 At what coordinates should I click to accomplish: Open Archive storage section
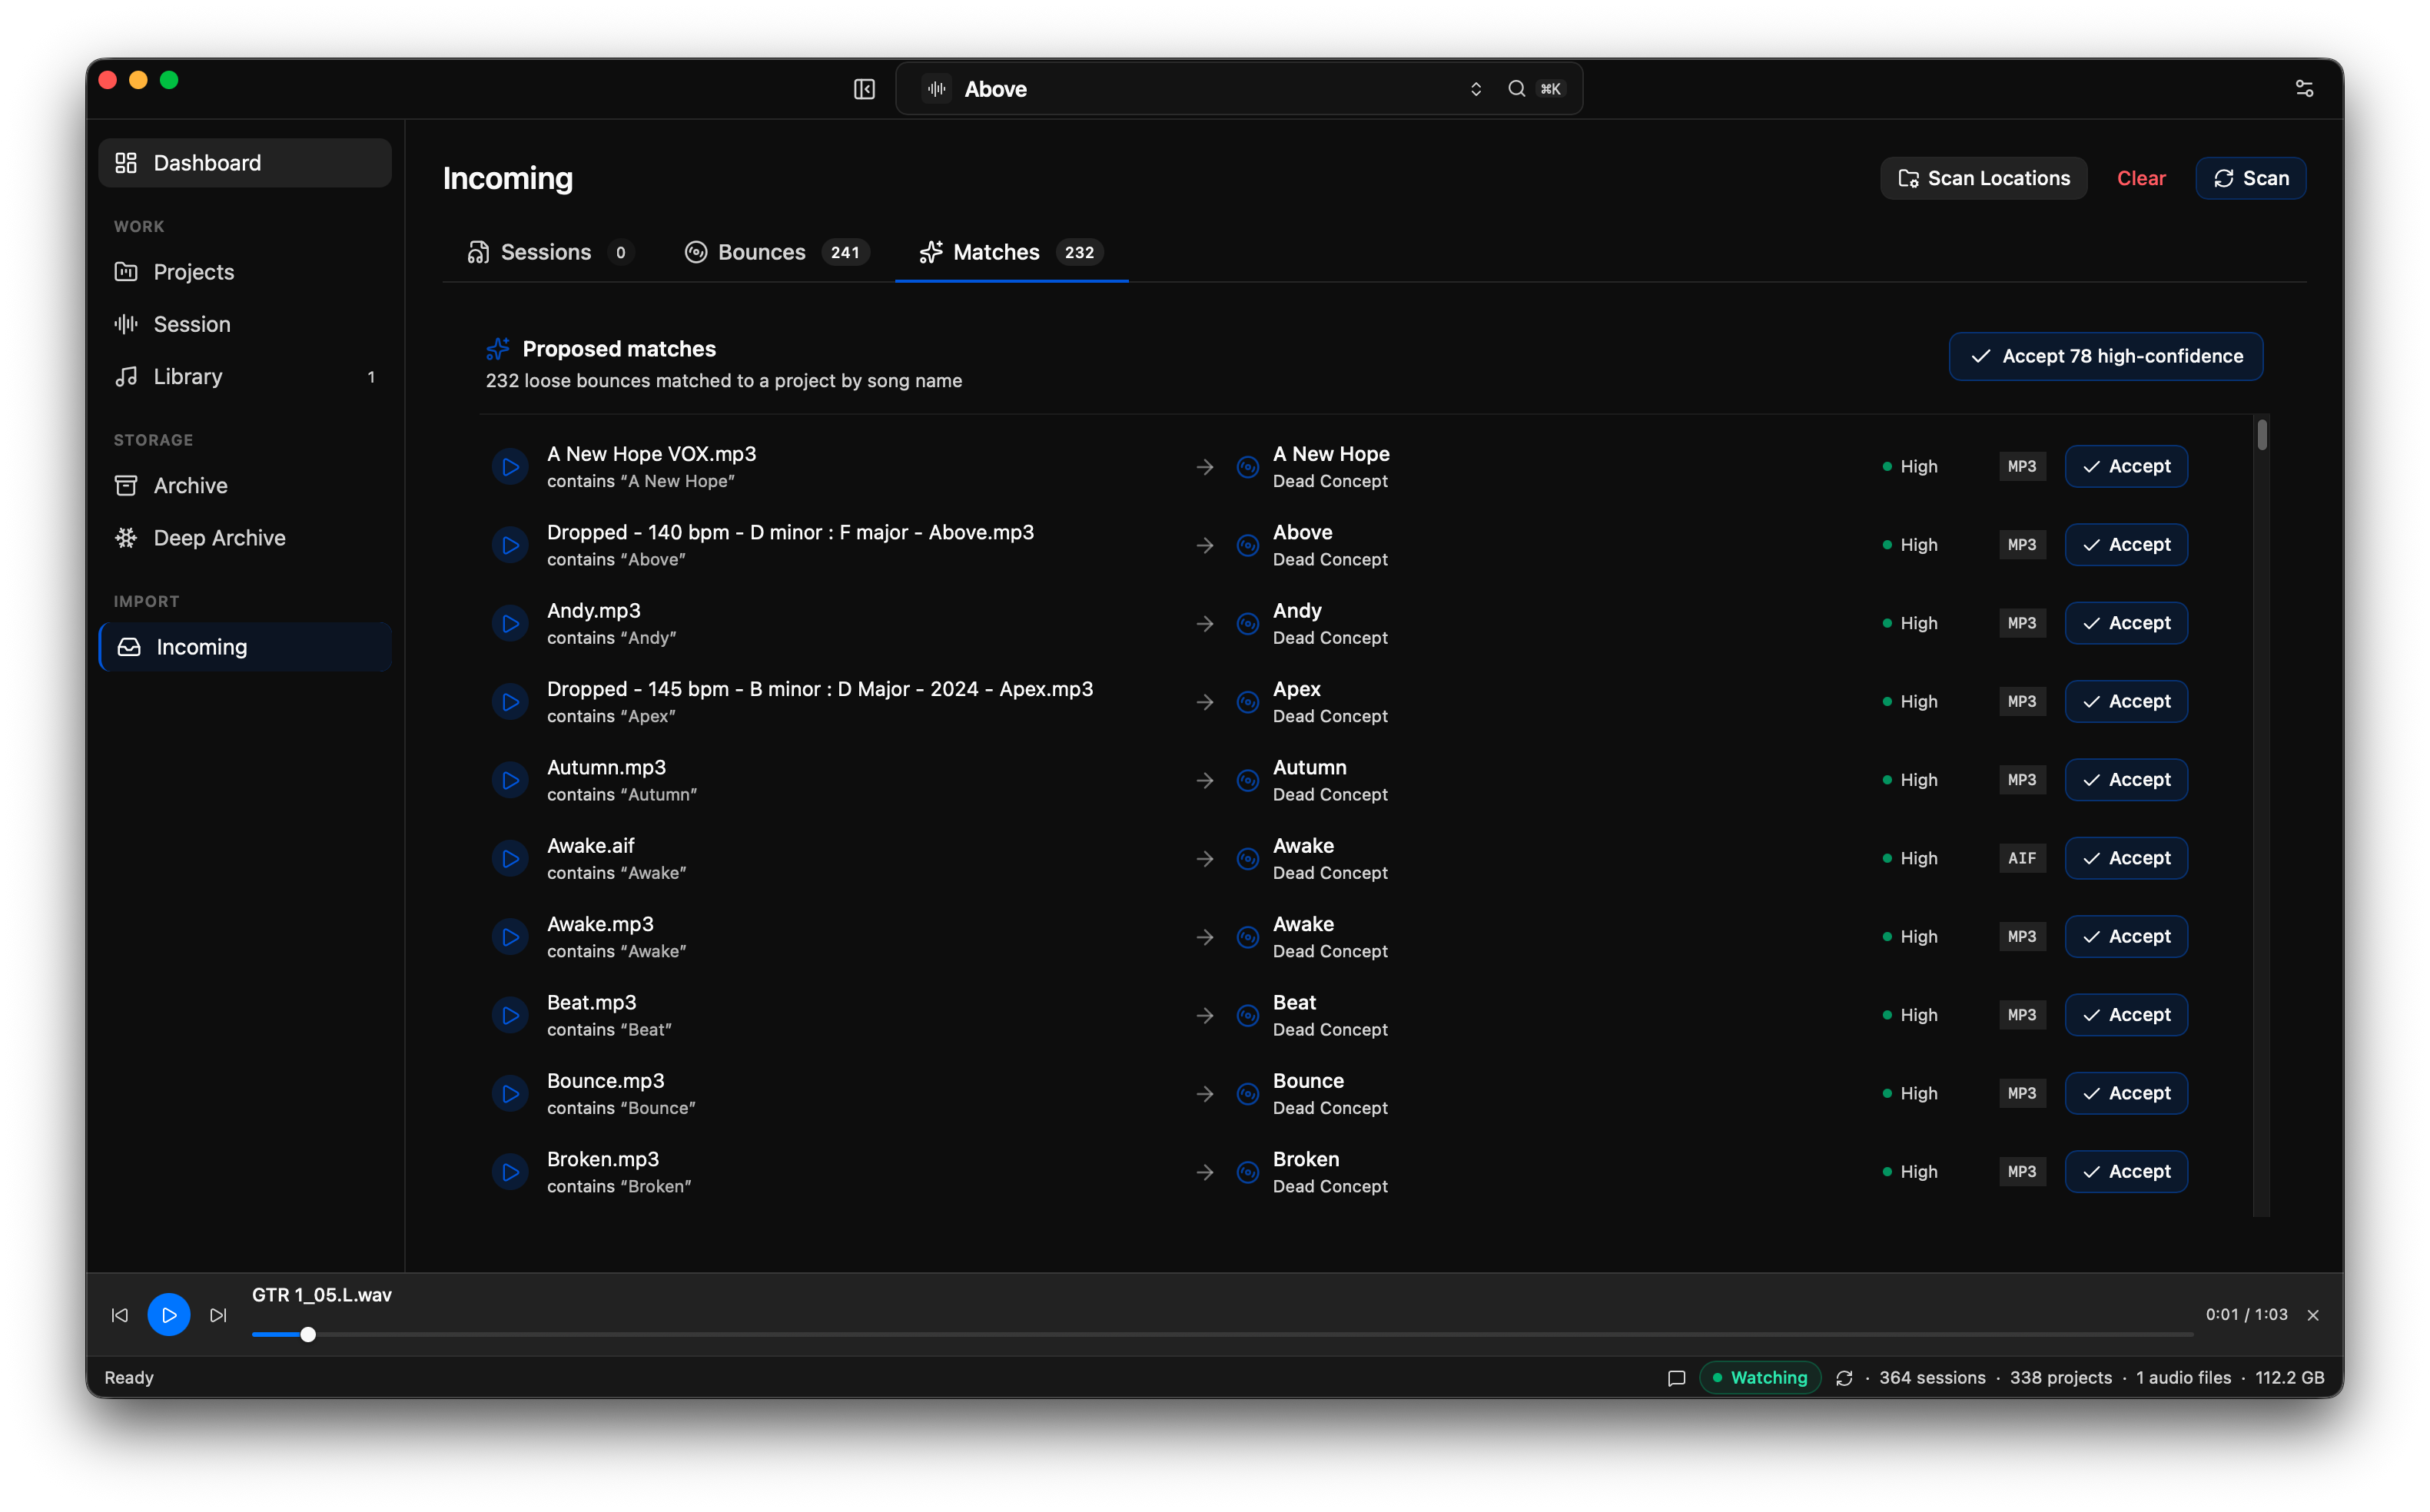tap(245, 485)
